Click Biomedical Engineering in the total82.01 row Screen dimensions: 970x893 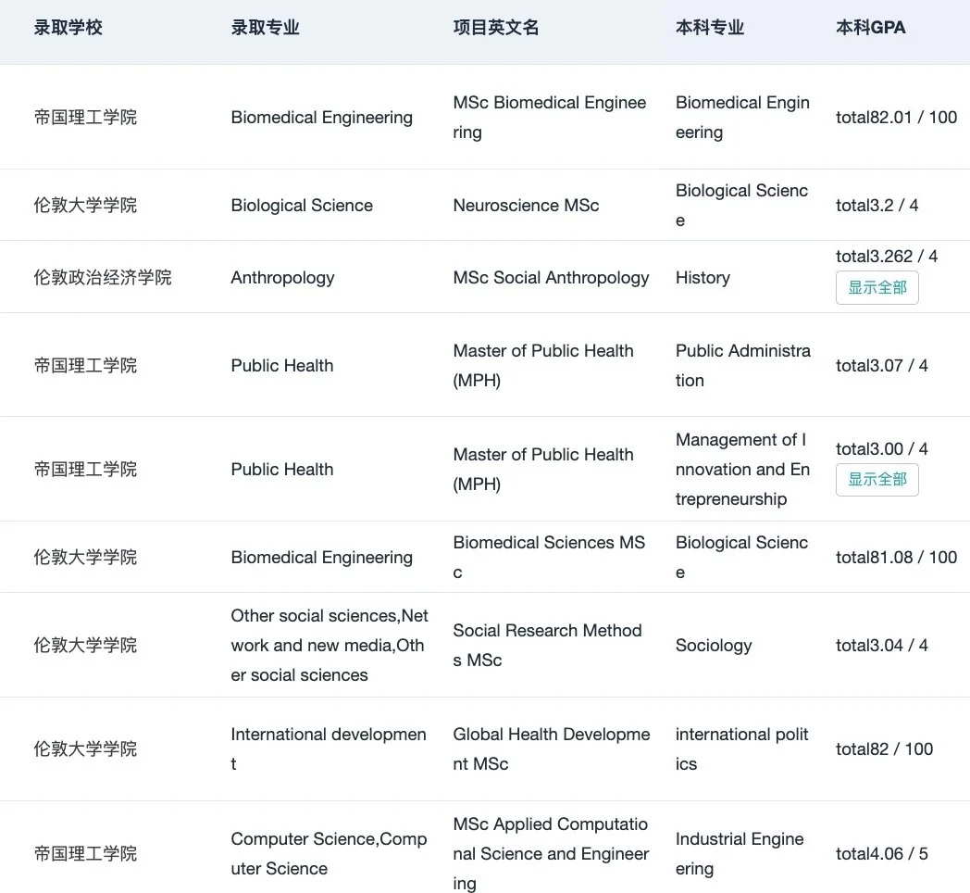[x=322, y=117]
